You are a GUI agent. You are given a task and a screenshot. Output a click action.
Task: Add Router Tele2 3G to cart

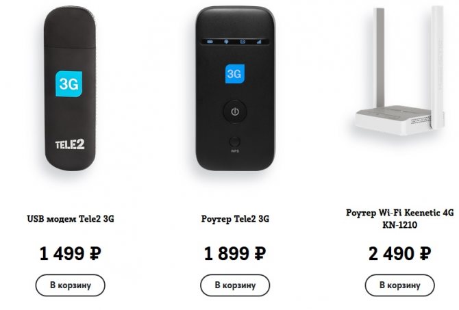point(235,285)
